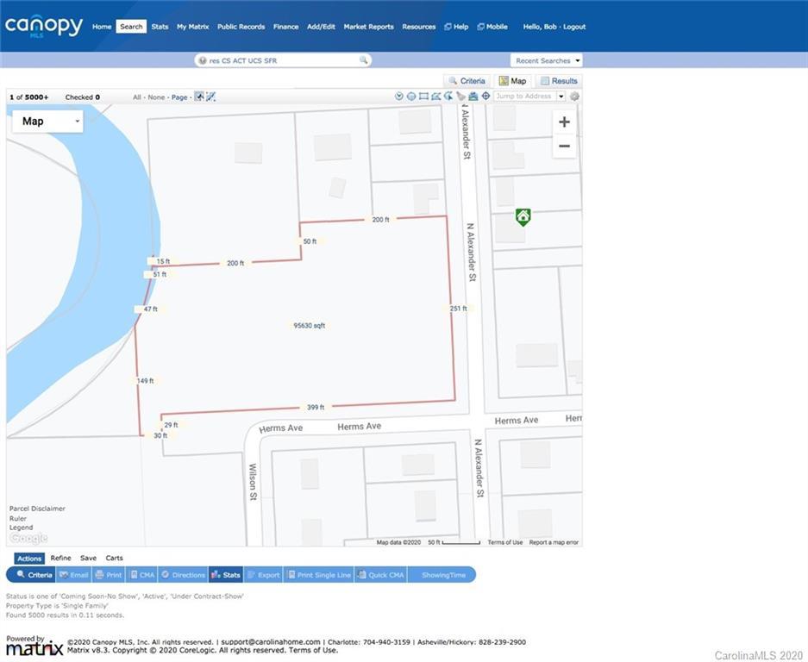Open map settings gear icon
The width and height of the screenshot is (808, 662).
coord(574,97)
